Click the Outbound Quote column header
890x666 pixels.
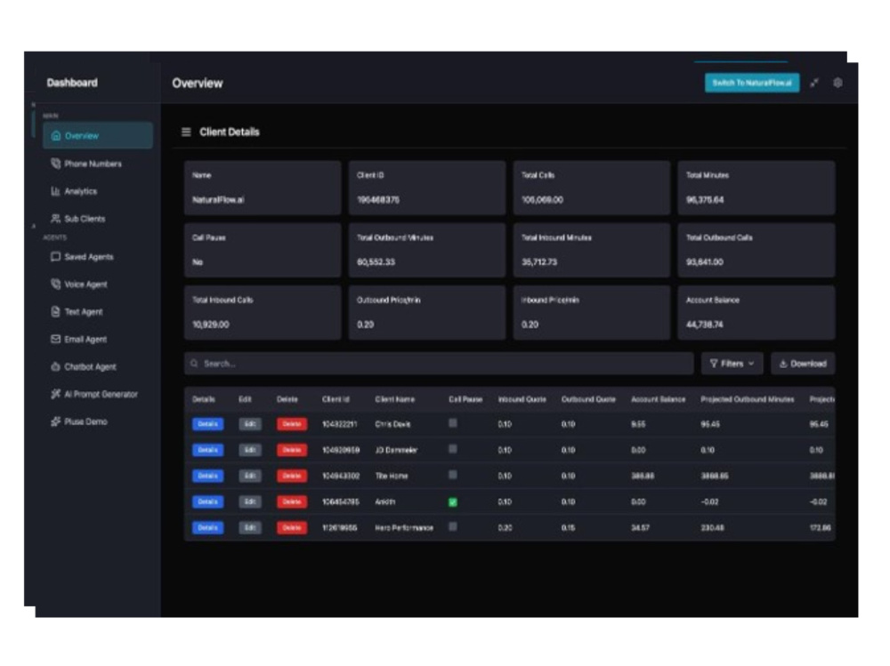[x=588, y=399]
